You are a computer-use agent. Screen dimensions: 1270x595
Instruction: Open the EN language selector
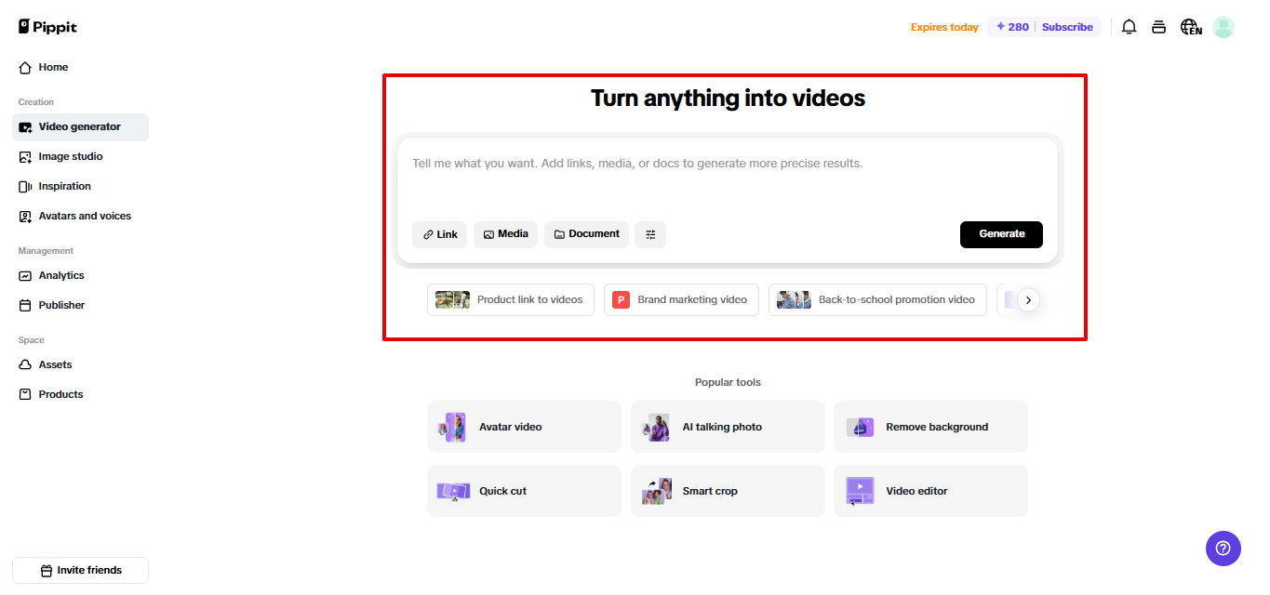1192,27
